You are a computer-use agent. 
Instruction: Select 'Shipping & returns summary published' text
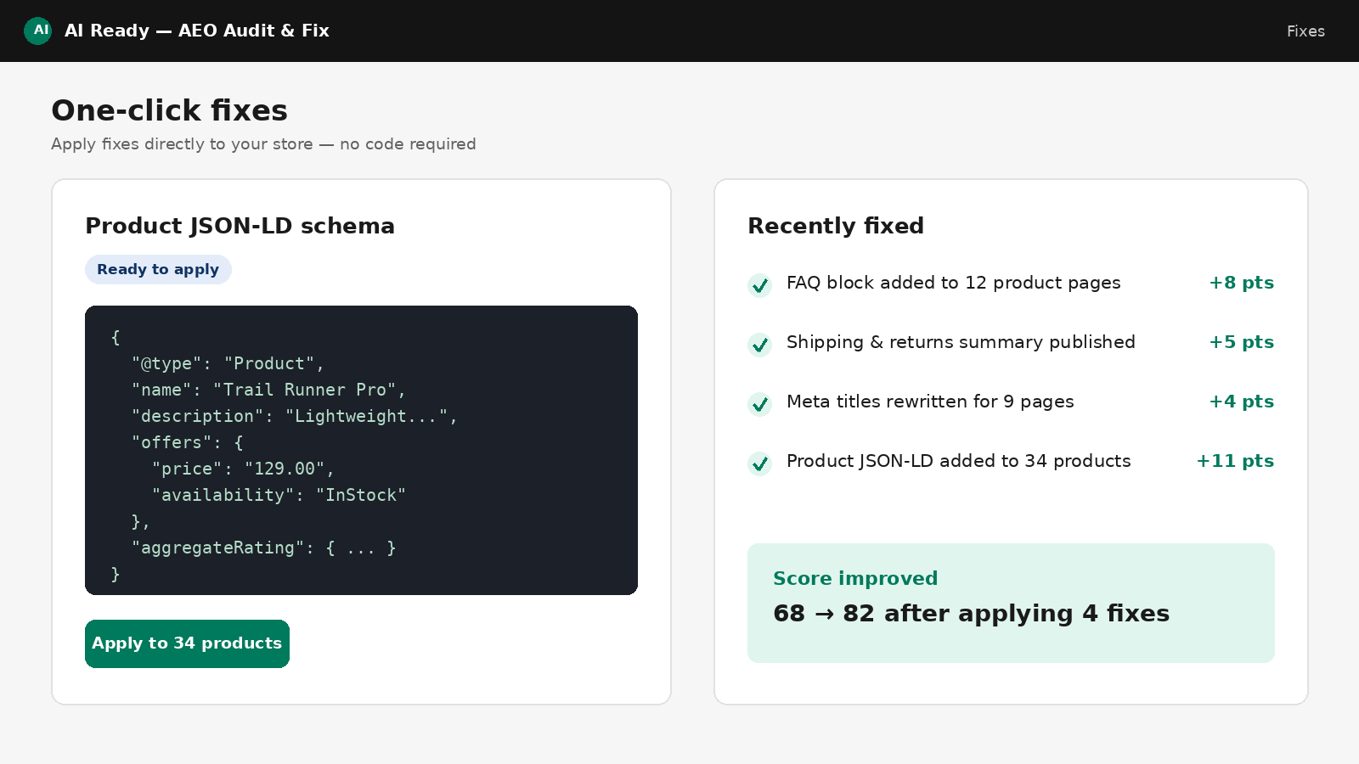pos(961,342)
